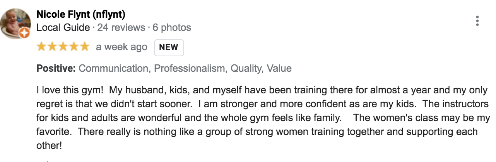Screen dimensions: 496x162
Task: Select the Value positive attribute
Action: 279,69
